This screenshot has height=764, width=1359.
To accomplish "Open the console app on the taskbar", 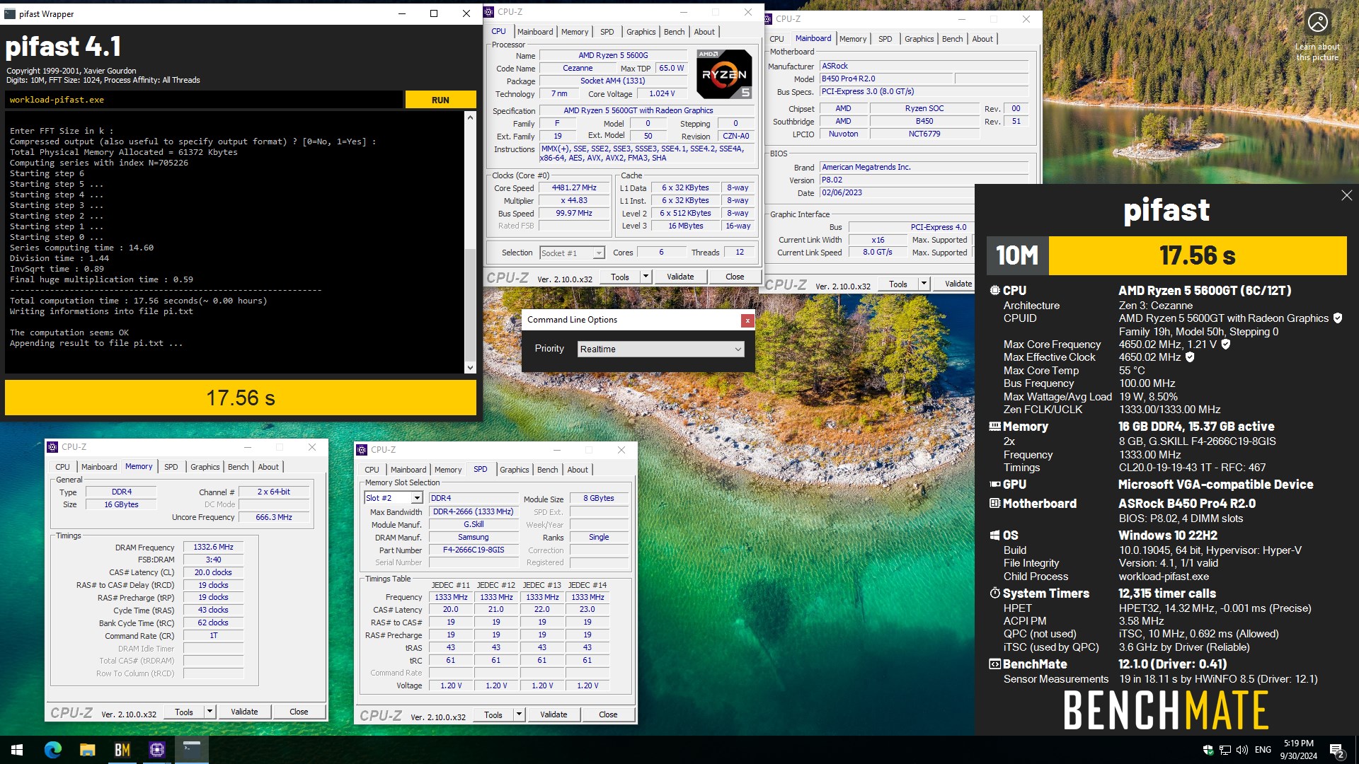I will point(191,750).
